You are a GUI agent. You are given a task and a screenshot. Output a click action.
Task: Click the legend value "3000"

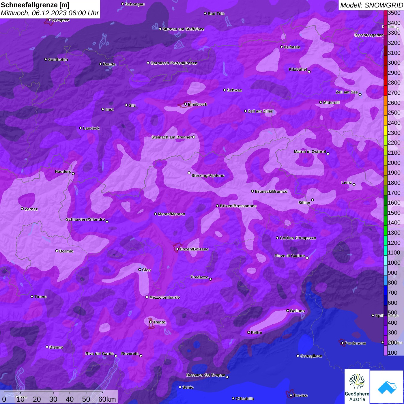click(x=394, y=63)
